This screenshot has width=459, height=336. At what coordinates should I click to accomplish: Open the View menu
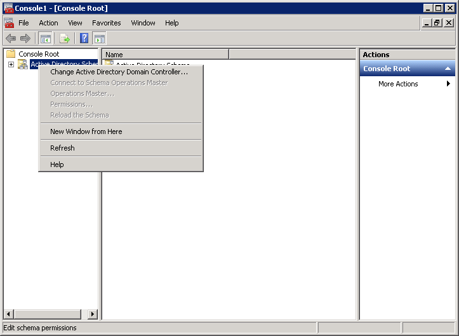click(75, 23)
